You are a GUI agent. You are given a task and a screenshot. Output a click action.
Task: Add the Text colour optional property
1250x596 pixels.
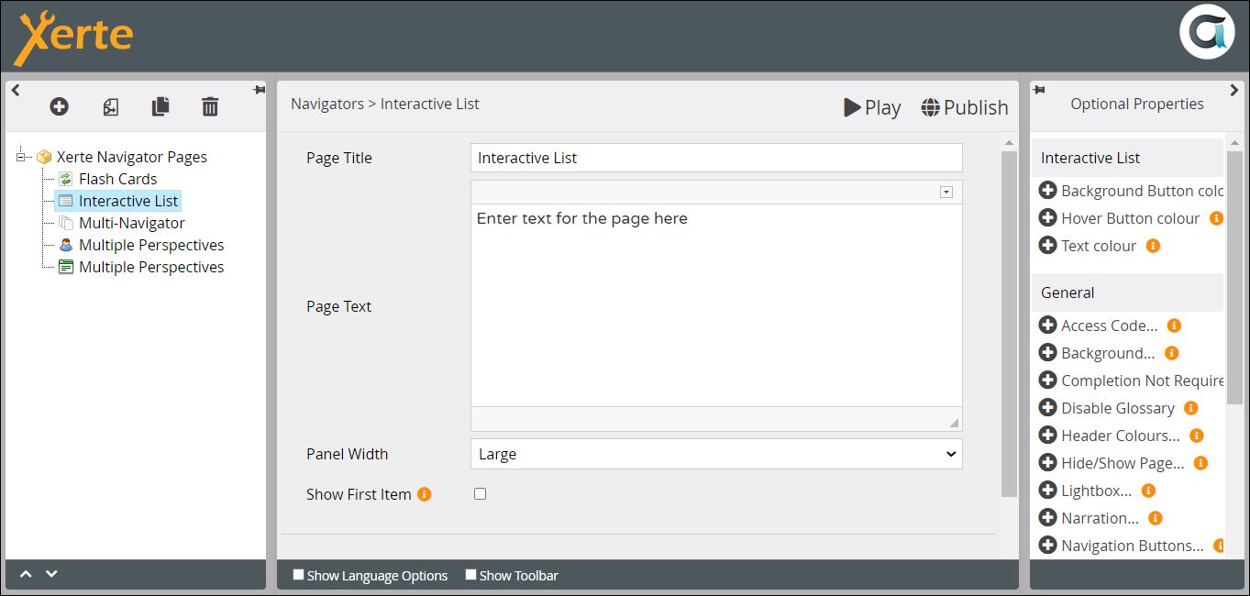(1047, 246)
